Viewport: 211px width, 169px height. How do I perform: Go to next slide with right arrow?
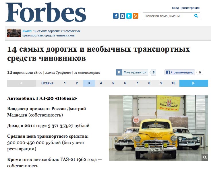pos(194,83)
